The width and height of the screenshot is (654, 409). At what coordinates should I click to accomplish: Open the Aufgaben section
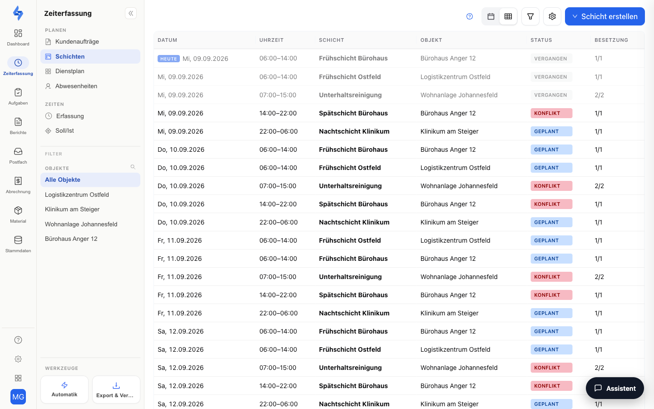[18, 96]
